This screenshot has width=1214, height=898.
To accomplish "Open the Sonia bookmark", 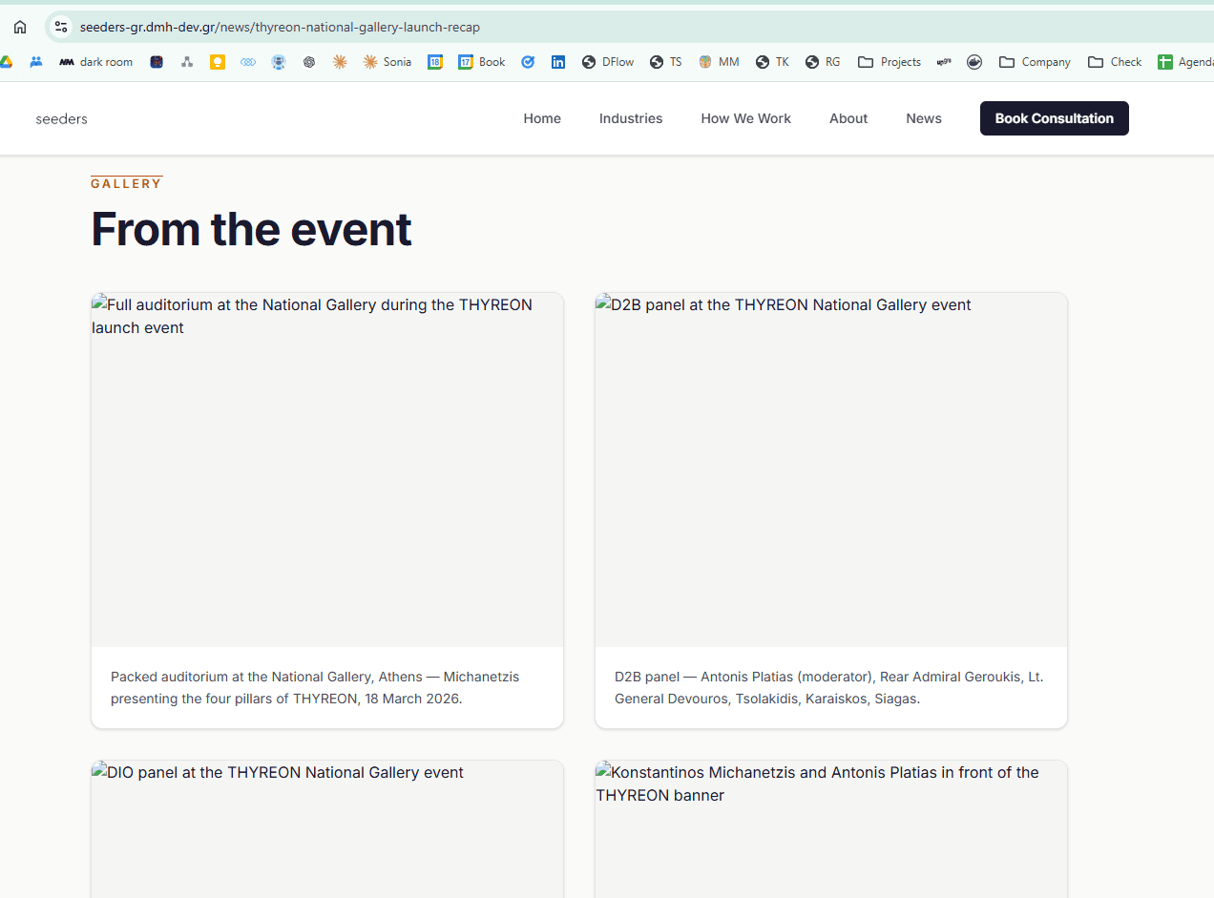I will pyautogui.click(x=387, y=62).
